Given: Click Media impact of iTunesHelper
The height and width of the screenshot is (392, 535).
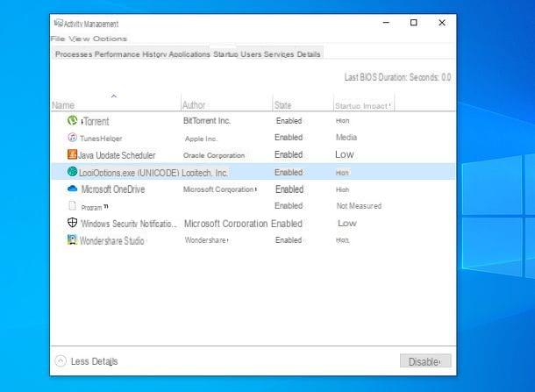Looking at the screenshot, I should (346, 137).
